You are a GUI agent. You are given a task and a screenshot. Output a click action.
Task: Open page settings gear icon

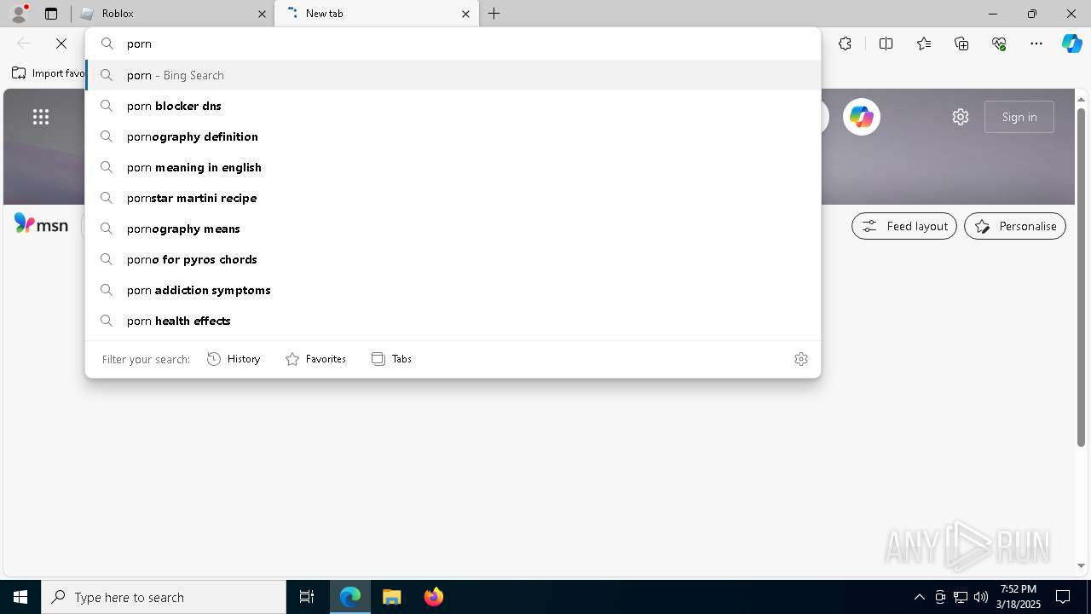961,117
